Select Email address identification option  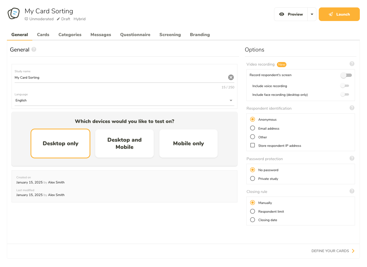coord(253,128)
